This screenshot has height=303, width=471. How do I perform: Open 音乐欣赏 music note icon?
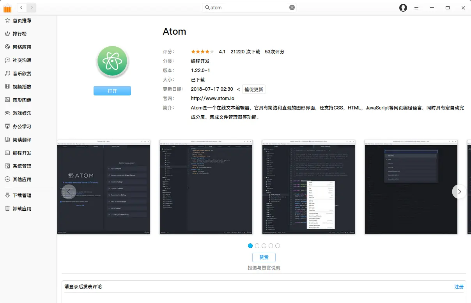(7, 73)
